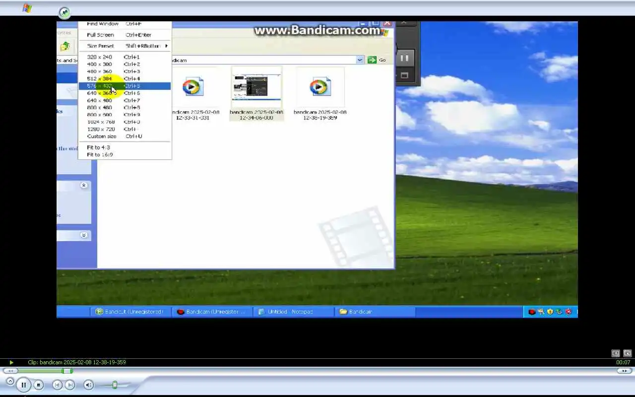Pause playback with the round pause button
Screen dimensions: 635x397
point(23,385)
